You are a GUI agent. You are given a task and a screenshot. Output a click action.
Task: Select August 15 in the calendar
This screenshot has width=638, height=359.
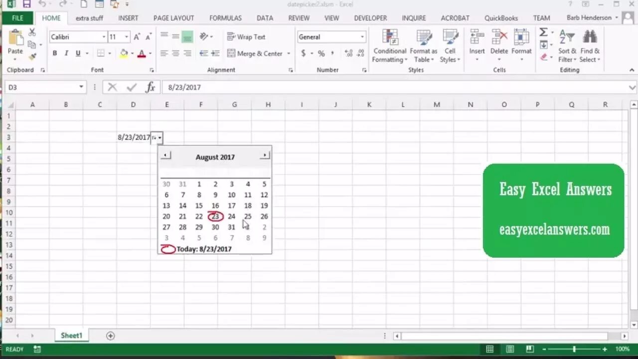[x=199, y=205]
